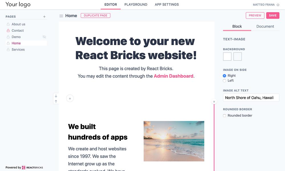Open the Services page
Screen dimensions: 285x171
click(x=18, y=50)
